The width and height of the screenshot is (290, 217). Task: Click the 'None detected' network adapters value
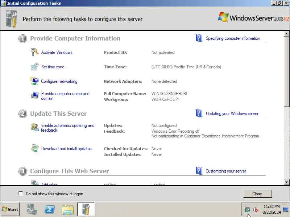[164, 81]
